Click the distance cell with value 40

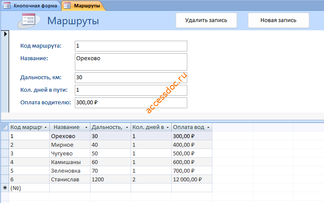(110, 145)
